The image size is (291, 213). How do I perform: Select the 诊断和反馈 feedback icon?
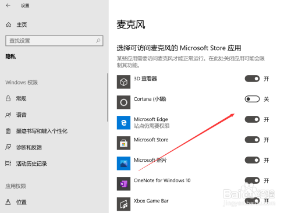(x=8, y=147)
